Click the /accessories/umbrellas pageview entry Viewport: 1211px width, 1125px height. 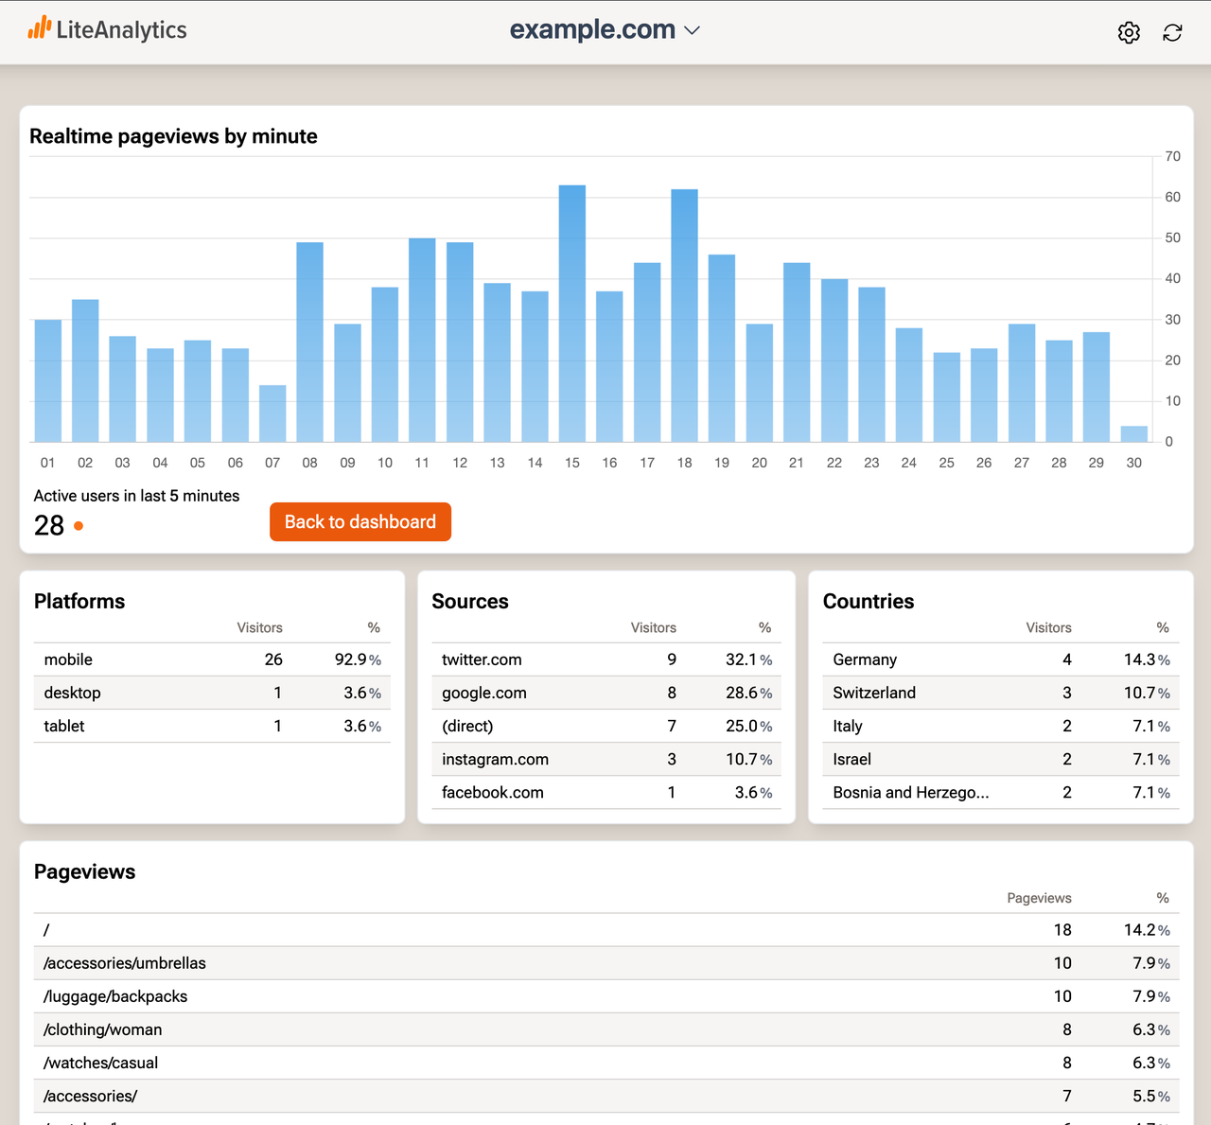tap(124, 962)
